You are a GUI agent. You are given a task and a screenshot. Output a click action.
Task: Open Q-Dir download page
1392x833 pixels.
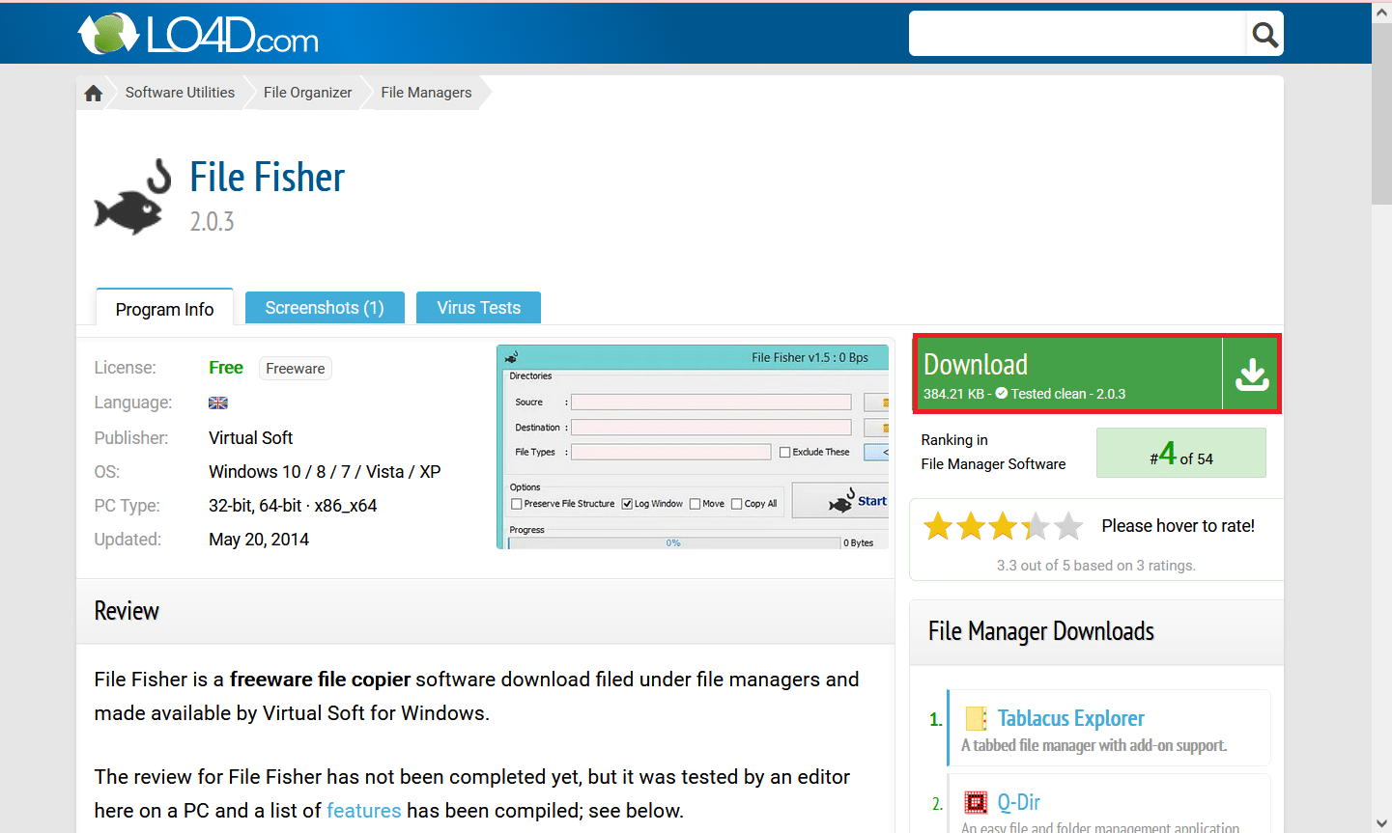coord(1018,802)
